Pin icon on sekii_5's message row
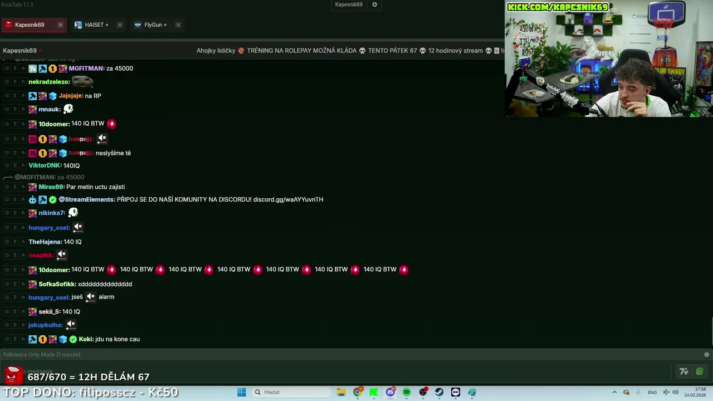Screen dimensions: 713x401 coord(23,312)
